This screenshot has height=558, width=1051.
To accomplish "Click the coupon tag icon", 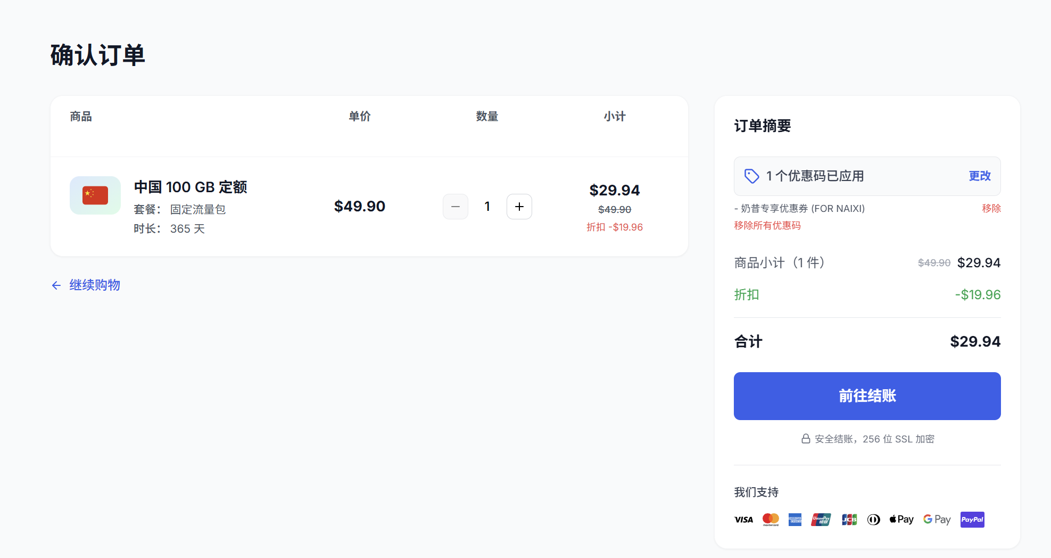I will 751,176.
